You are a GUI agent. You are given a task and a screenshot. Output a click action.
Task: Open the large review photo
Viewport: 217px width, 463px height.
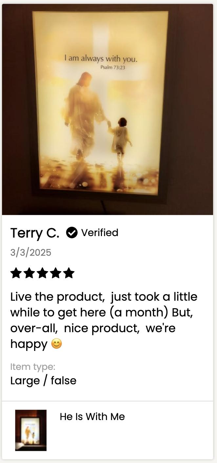point(108,110)
